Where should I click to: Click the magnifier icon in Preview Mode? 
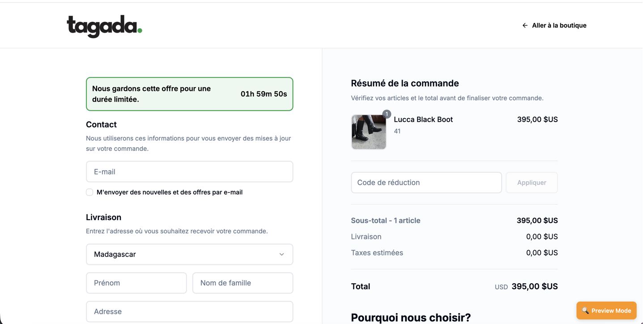[x=585, y=311]
